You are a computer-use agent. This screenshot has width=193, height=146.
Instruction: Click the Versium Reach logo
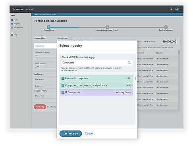[x=23, y=9]
